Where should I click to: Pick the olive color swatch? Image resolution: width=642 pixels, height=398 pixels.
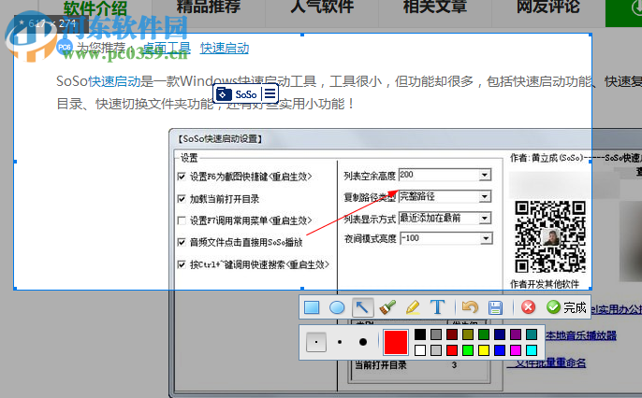[x=468, y=334]
